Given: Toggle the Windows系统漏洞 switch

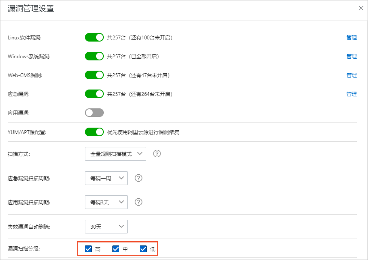Looking at the screenshot, I should 94,56.
